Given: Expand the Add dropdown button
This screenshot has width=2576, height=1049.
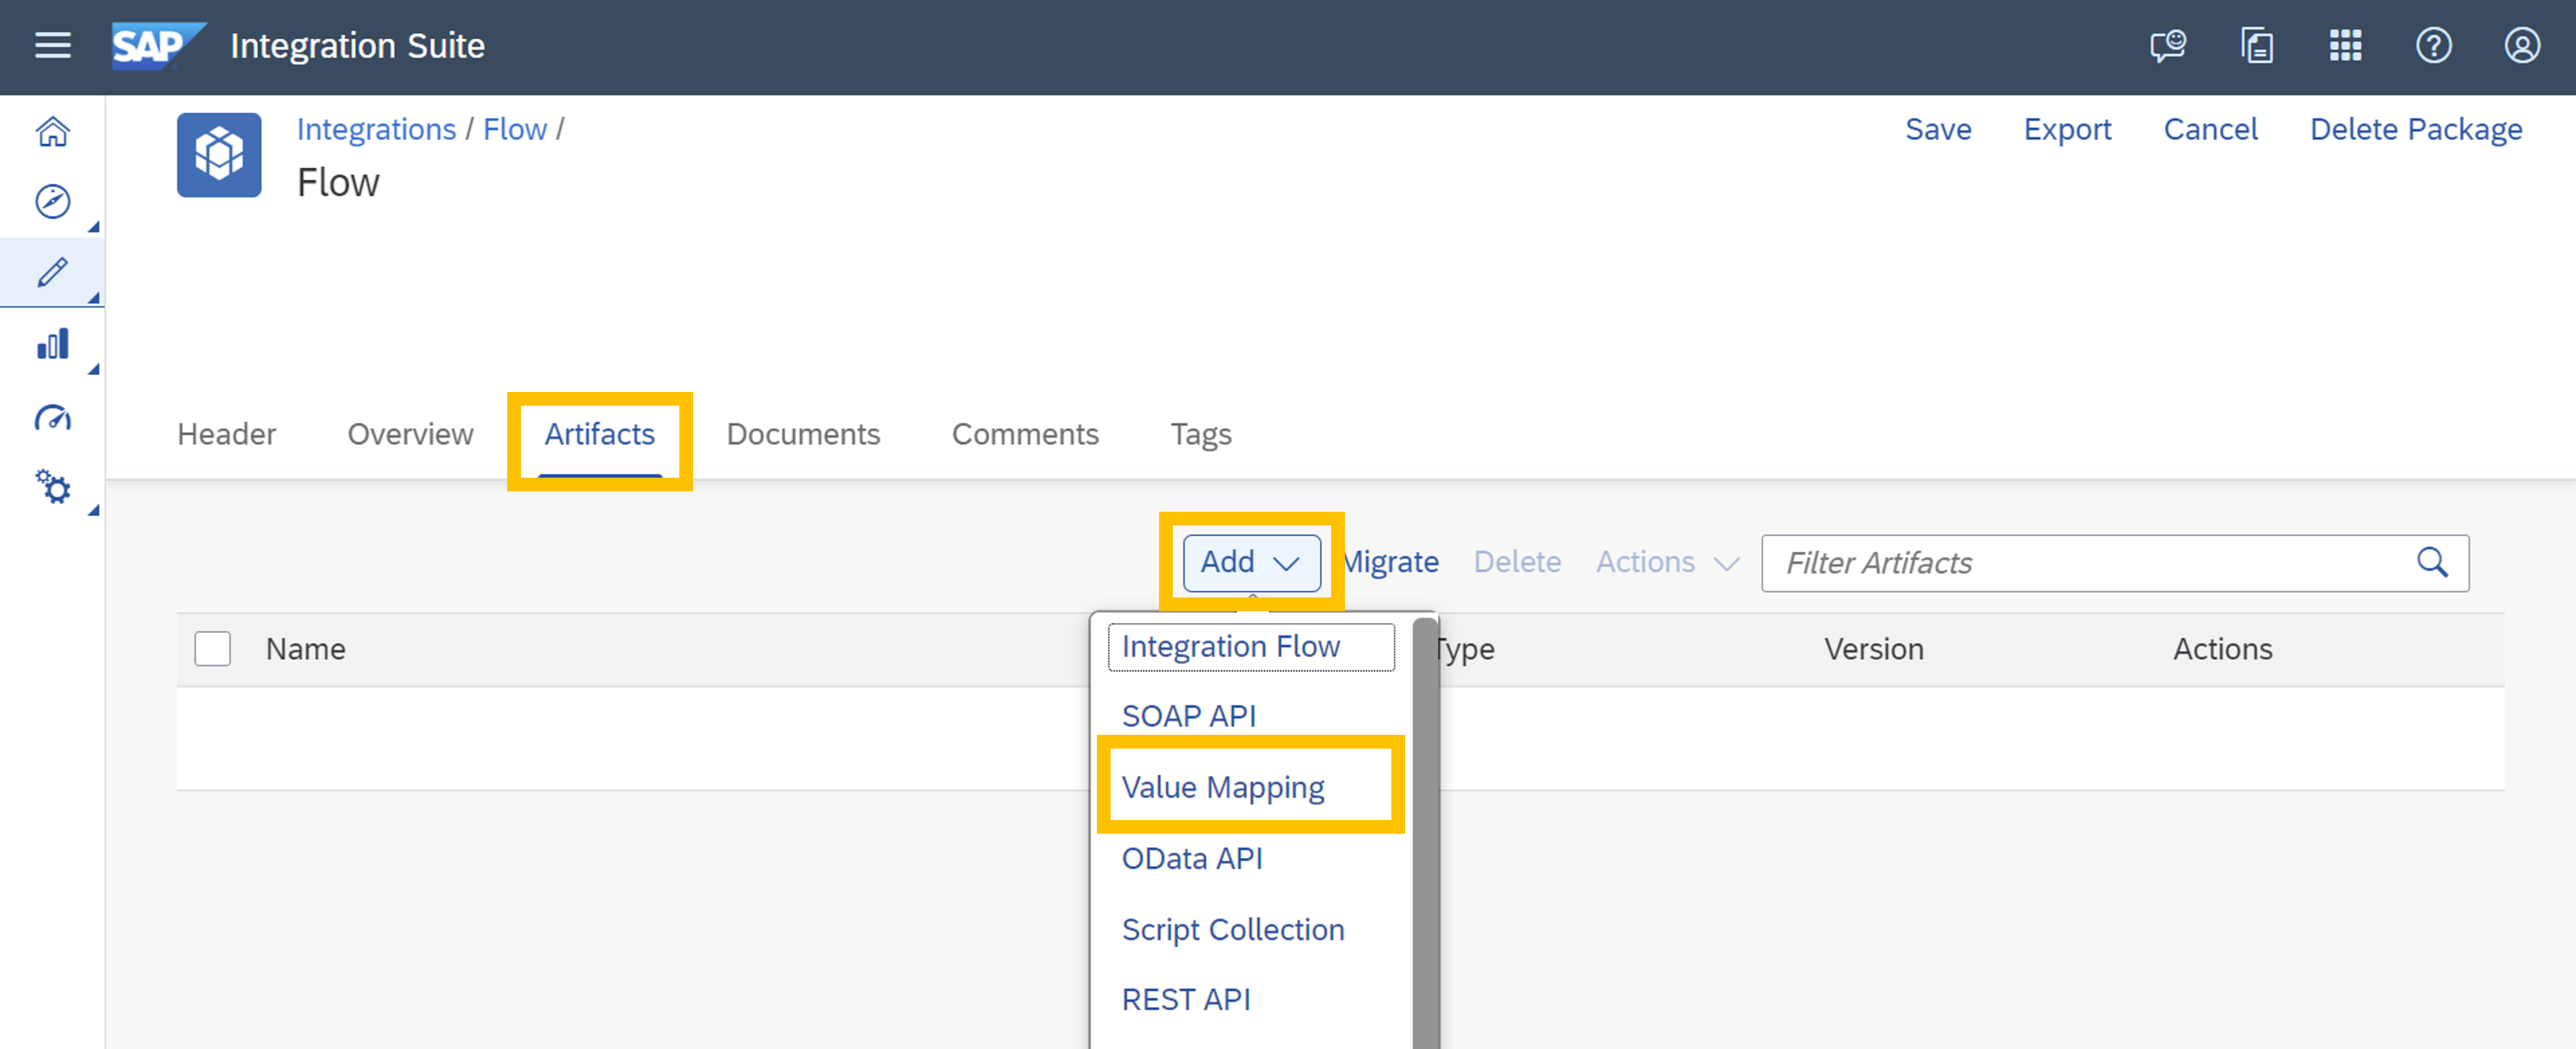Looking at the screenshot, I should pos(1250,562).
